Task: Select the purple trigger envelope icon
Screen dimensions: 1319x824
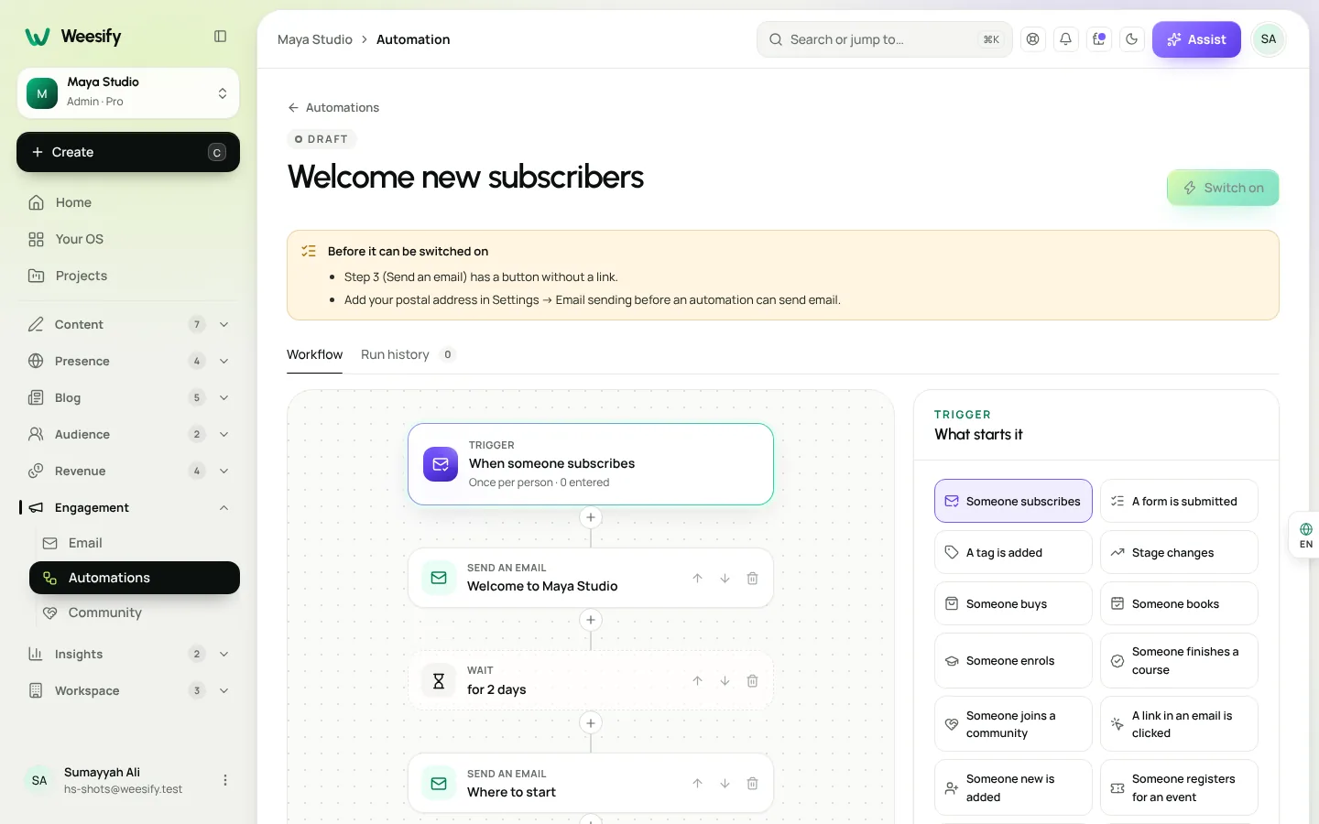Action: [441, 464]
